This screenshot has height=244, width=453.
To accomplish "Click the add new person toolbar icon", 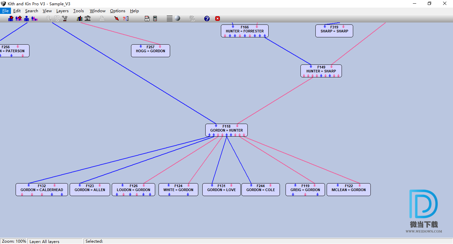I will [x=11, y=19].
